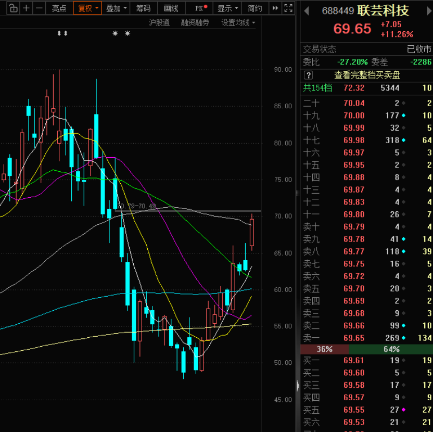Click the 已收市 trading status
The height and width of the screenshot is (432, 433).
(x=419, y=49)
